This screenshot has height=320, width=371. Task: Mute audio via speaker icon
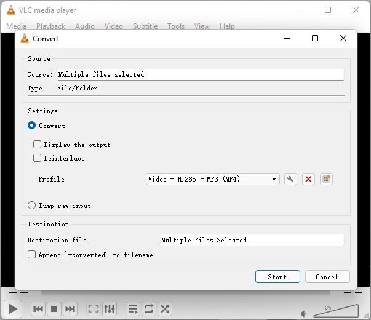(303, 314)
